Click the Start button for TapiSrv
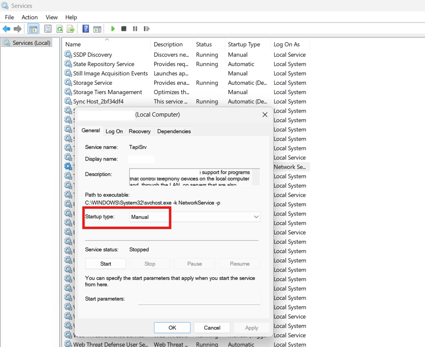Viewport: 425px width, 347px height. pos(105,263)
